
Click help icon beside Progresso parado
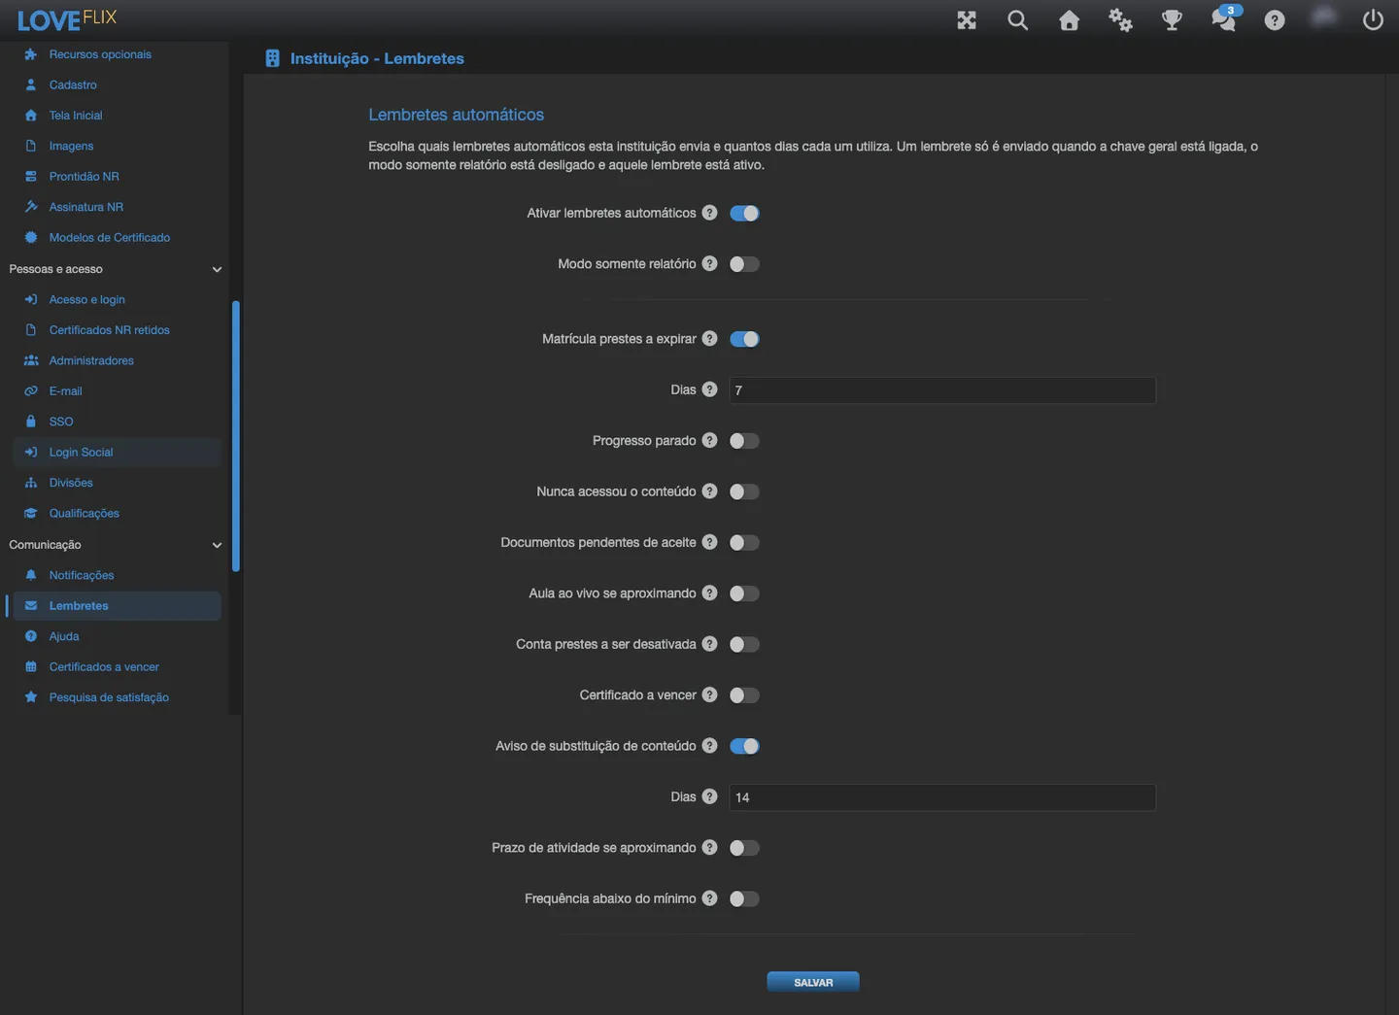(710, 440)
